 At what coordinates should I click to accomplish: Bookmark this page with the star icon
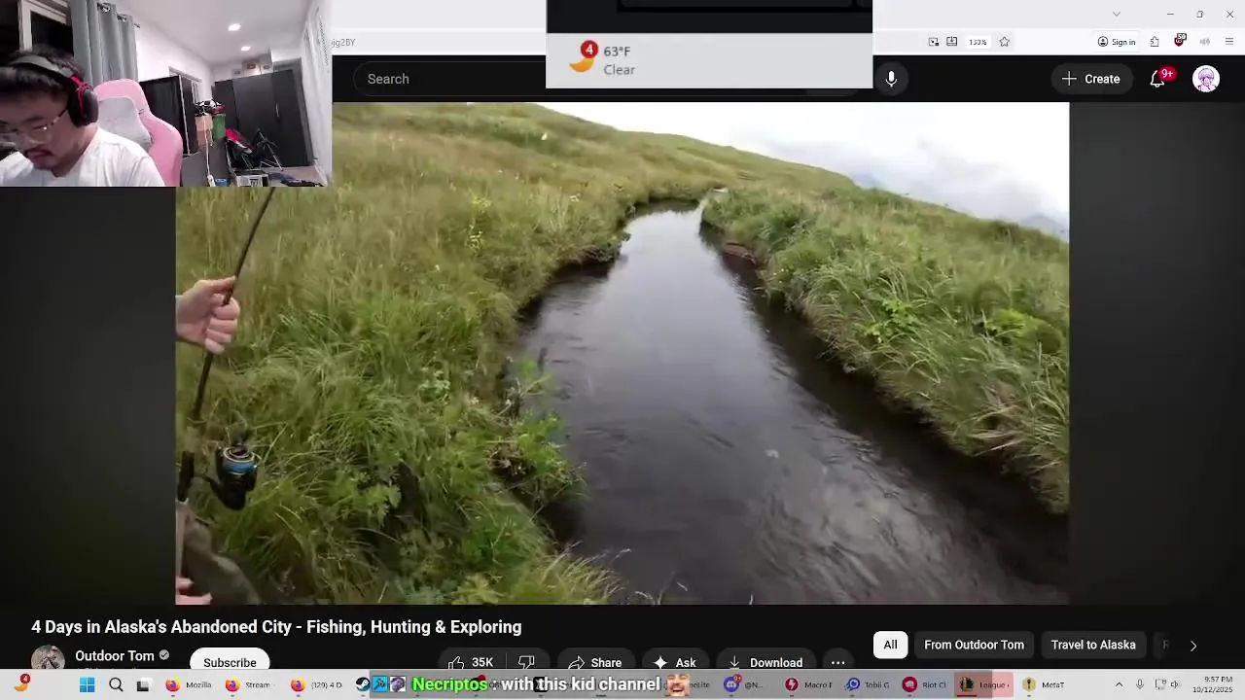click(1005, 42)
